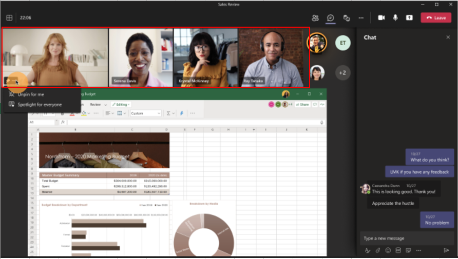This screenshot has height=259, width=458.
Task: Click the fx insert function icon
Action: click(x=63, y=122)
